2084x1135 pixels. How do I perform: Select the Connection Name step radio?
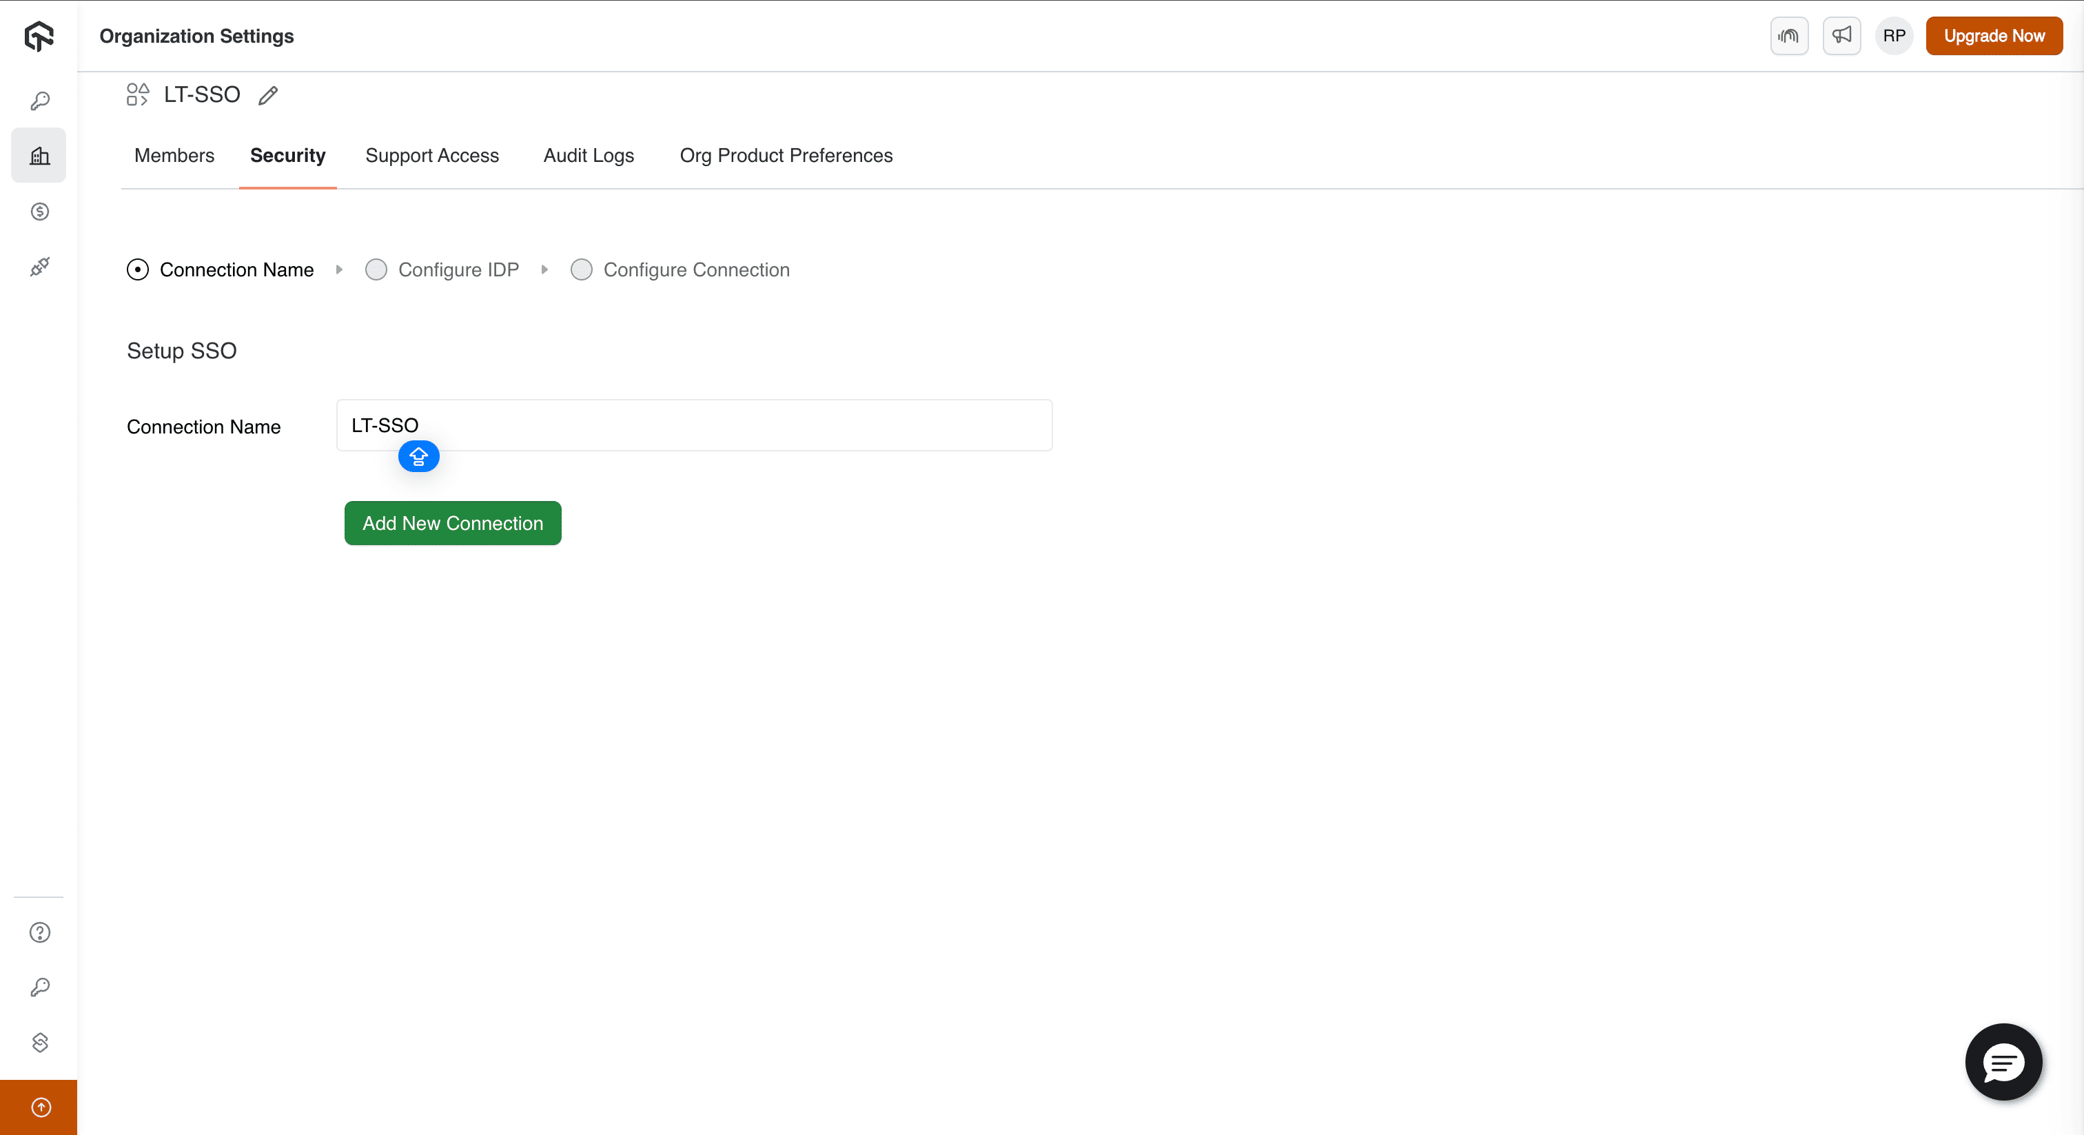click(138, 269)
